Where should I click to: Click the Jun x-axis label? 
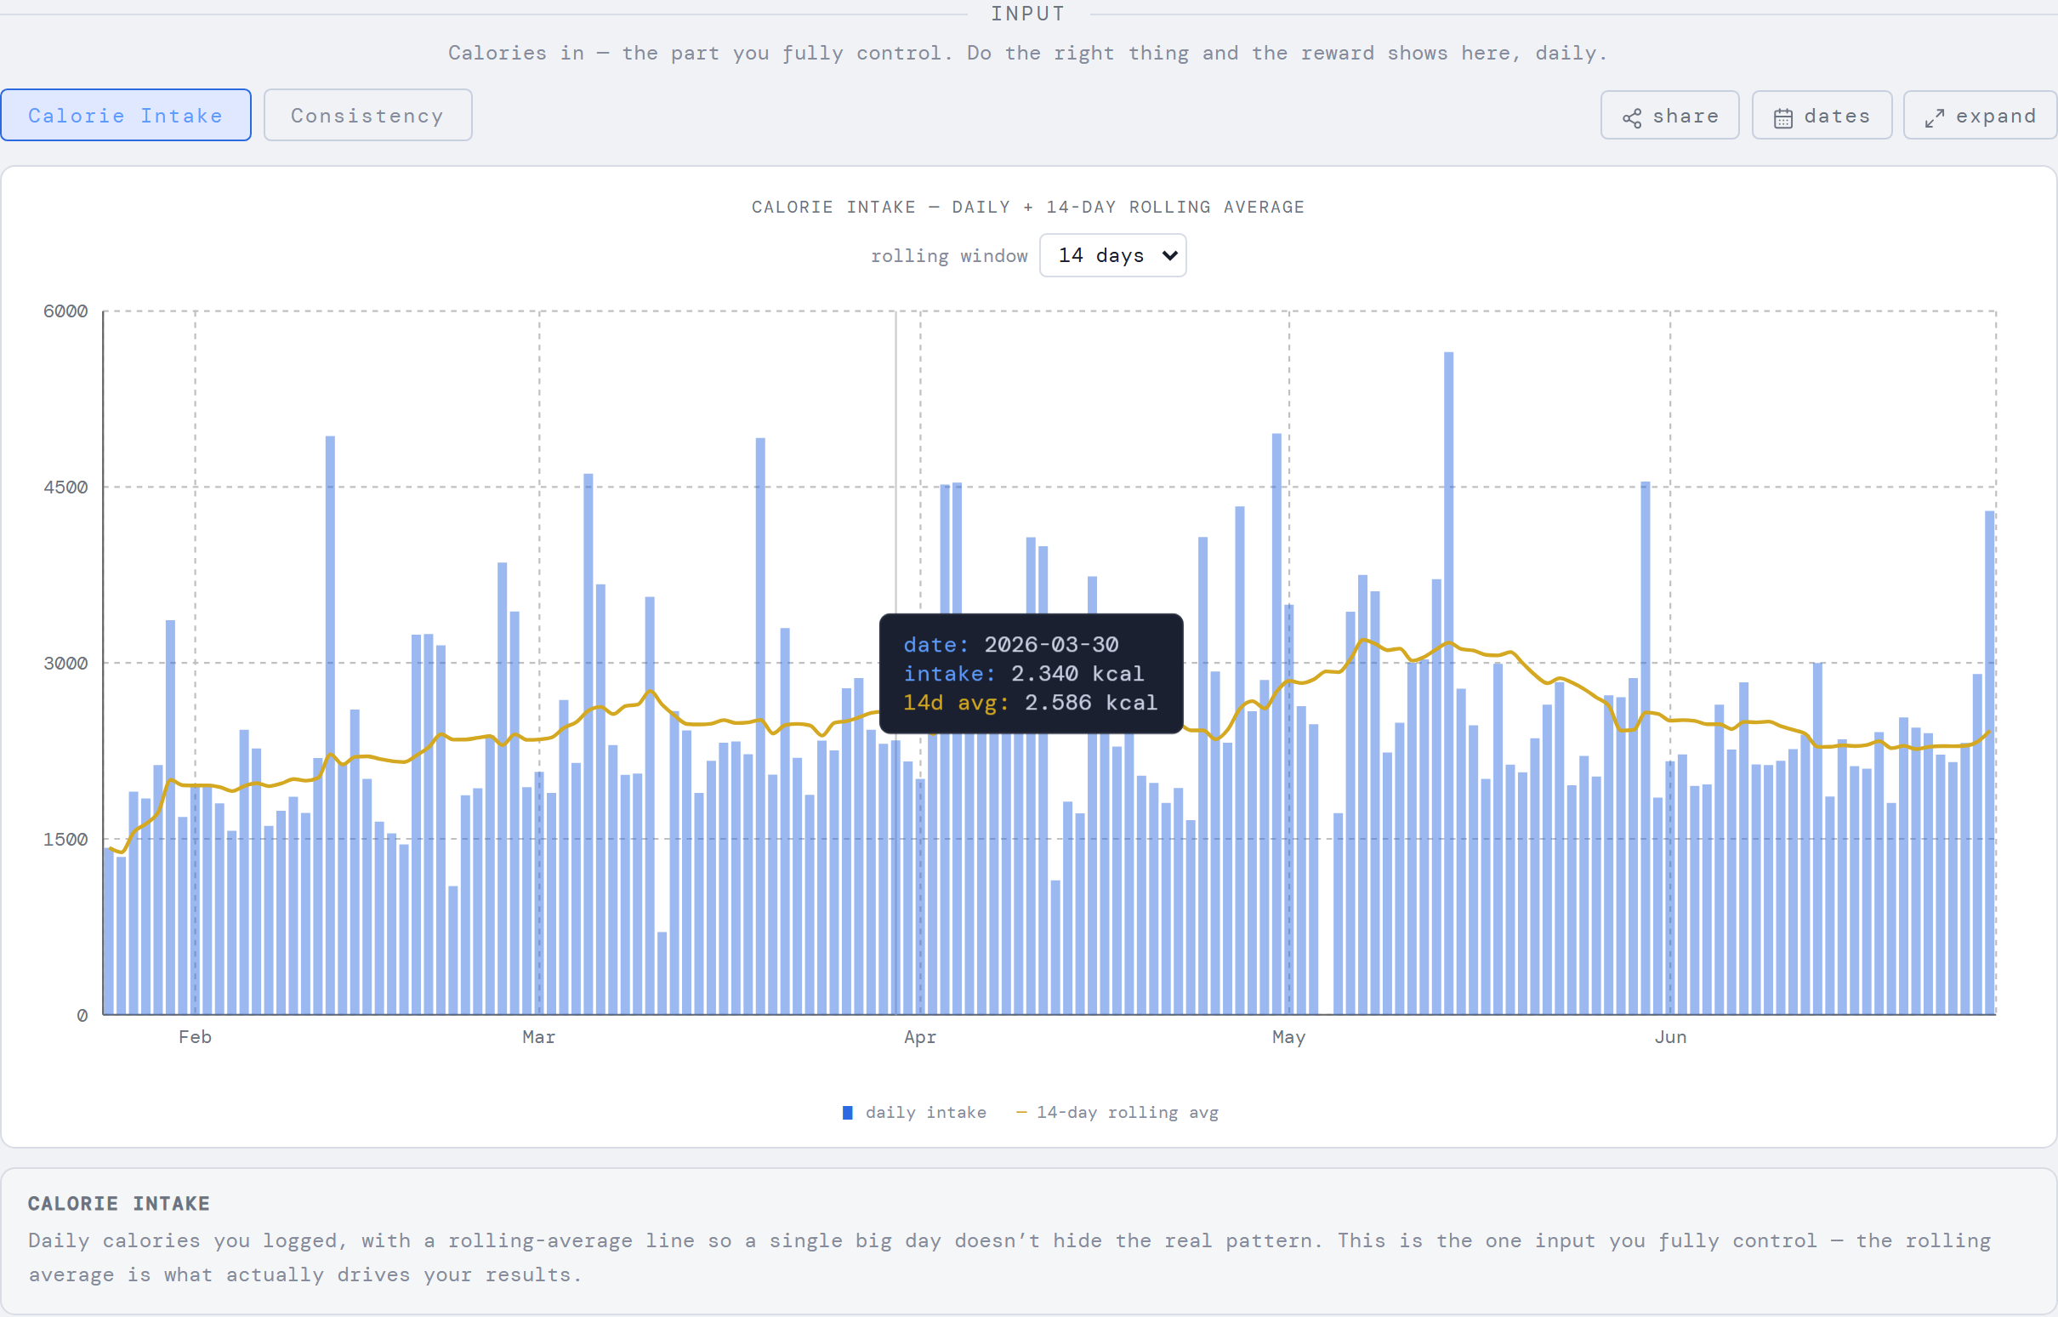point(1671,1037)
